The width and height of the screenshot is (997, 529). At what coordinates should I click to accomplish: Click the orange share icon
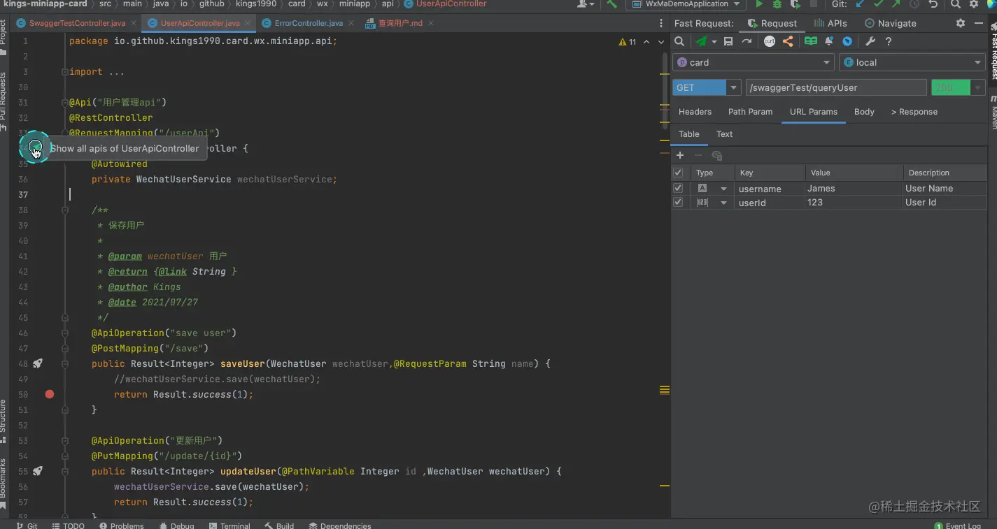788,42
